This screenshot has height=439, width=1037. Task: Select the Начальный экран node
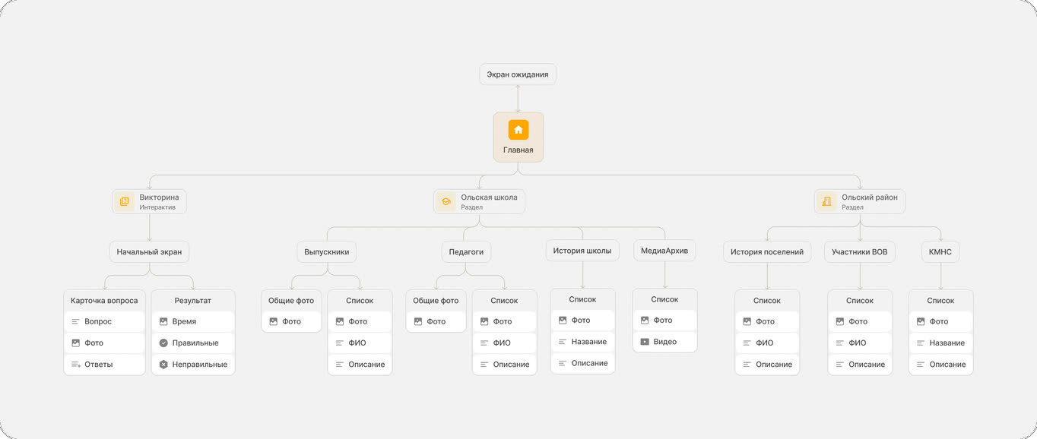coord(149,251)
